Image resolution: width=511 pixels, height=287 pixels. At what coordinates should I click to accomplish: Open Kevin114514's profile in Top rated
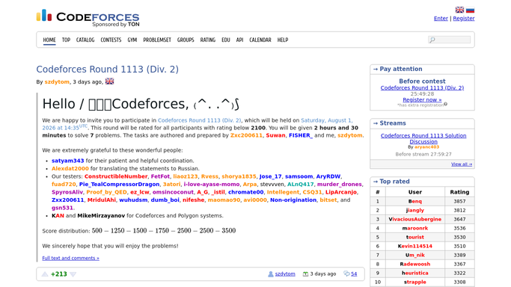click(415, 246)
